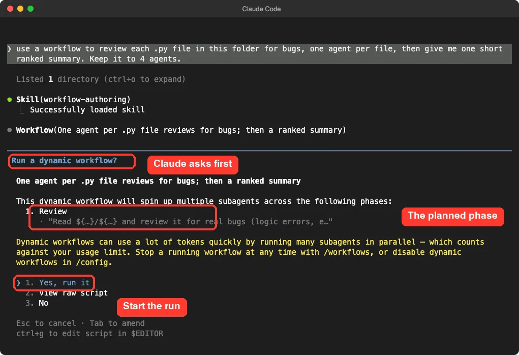The width and height of the screenshot is (519, 355).
Task: Click the 'Run a dynamic workflow?' heading
Action: tap(64, 161)
